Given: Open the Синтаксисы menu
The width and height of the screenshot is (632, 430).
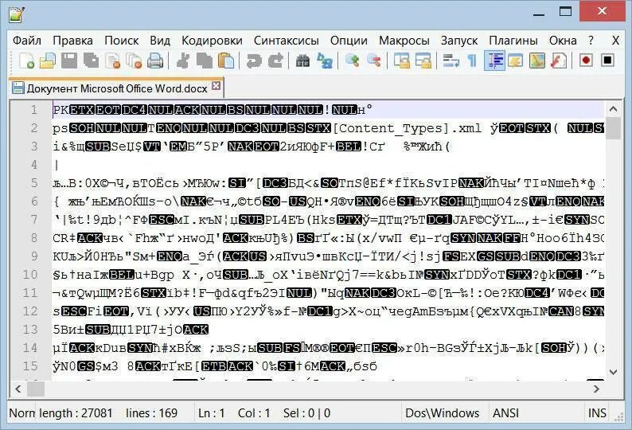Looking at the screenshot, I should pos(287,41).
